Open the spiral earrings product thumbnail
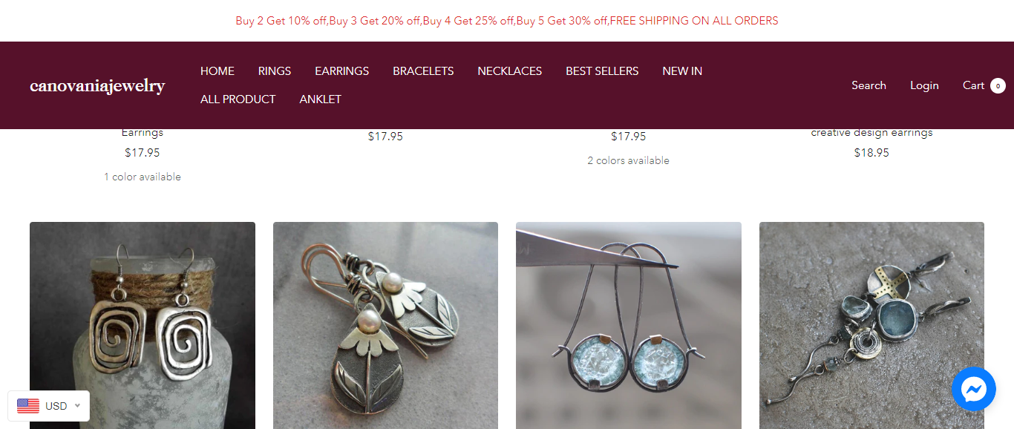 tap(143, 325)
